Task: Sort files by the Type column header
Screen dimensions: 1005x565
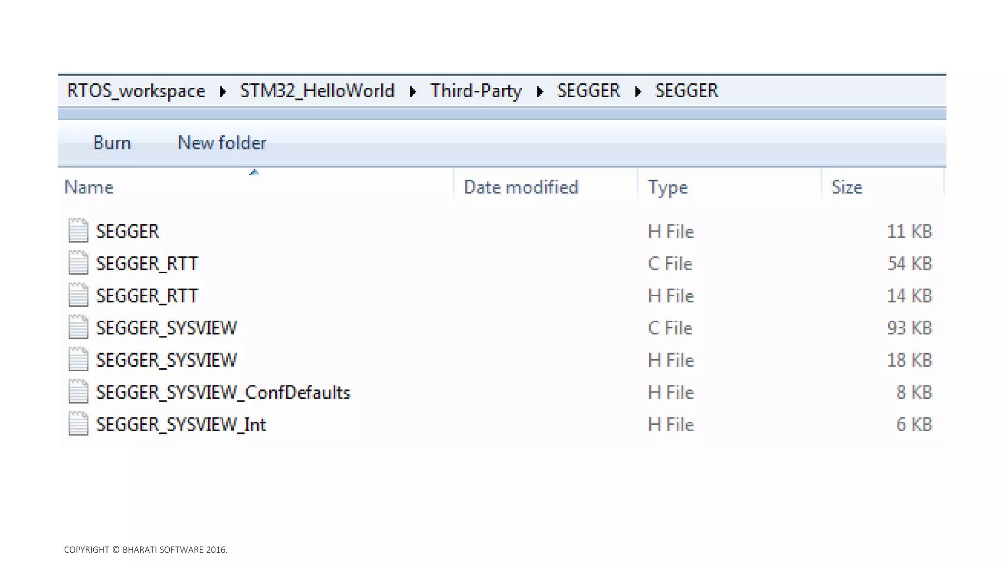Action: tap(667, 187)
